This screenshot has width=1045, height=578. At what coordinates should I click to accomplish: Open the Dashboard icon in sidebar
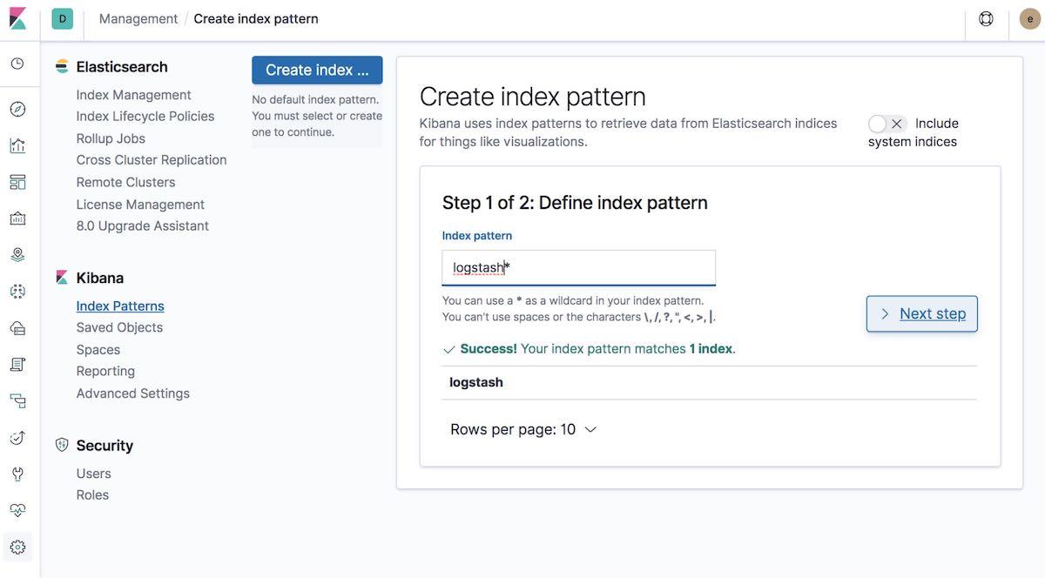pos(17,182)
